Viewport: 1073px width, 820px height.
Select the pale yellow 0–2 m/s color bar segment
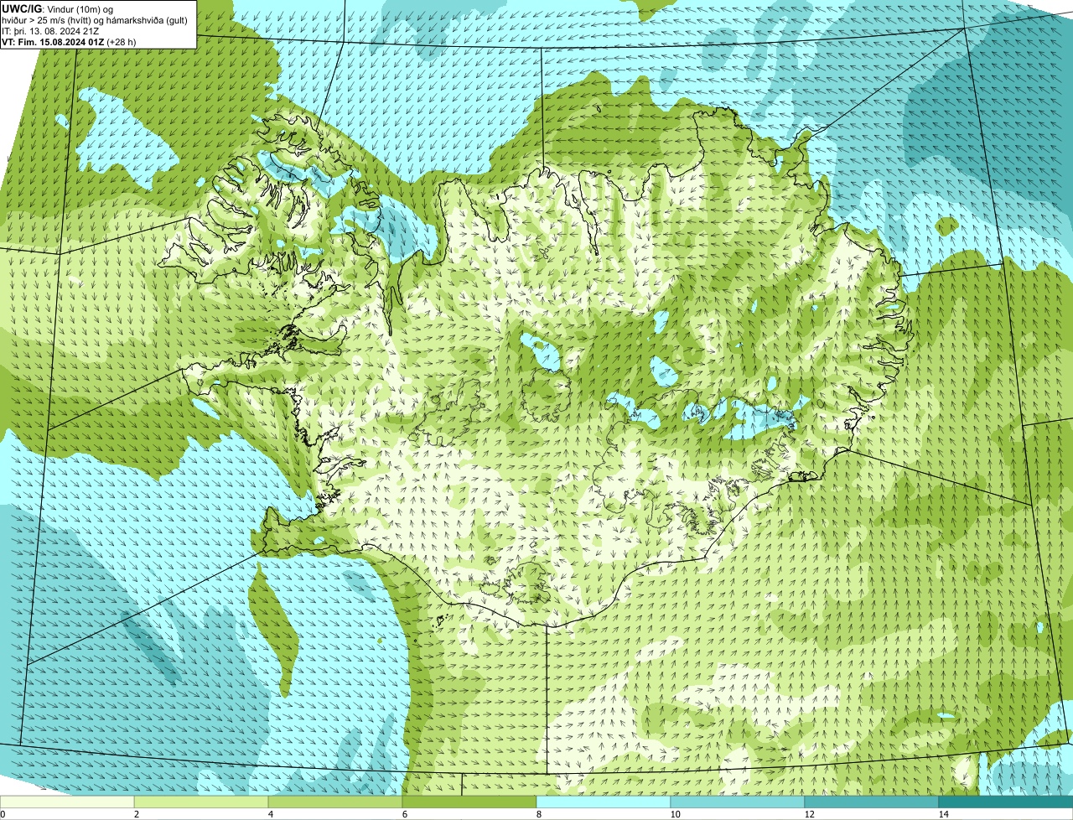point(67,802)
